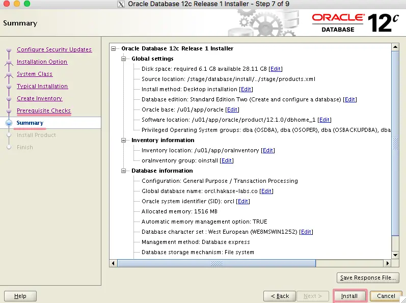
Task: Edit the Install method setting
Action: (246, 89)
